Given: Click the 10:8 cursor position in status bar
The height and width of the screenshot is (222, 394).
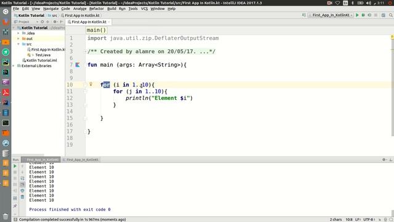Looking at the screenshot, I should tap(349, 220).
